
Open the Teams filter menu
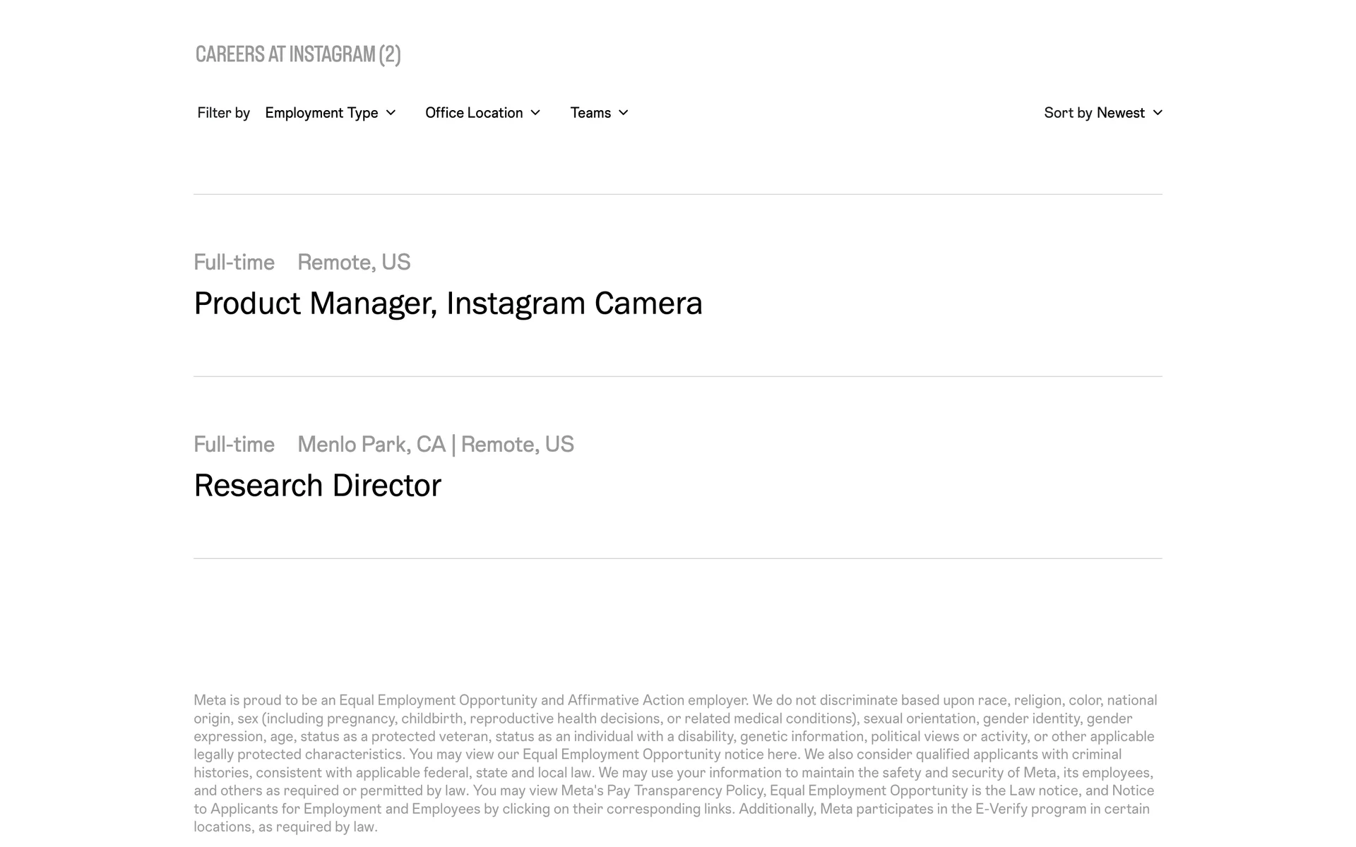(x=590, y=113)
